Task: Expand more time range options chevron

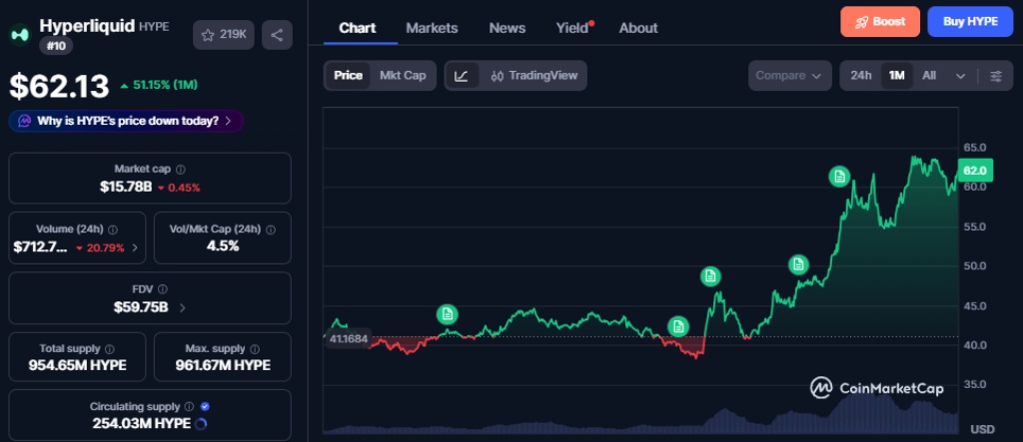Action: pos(960,76)
